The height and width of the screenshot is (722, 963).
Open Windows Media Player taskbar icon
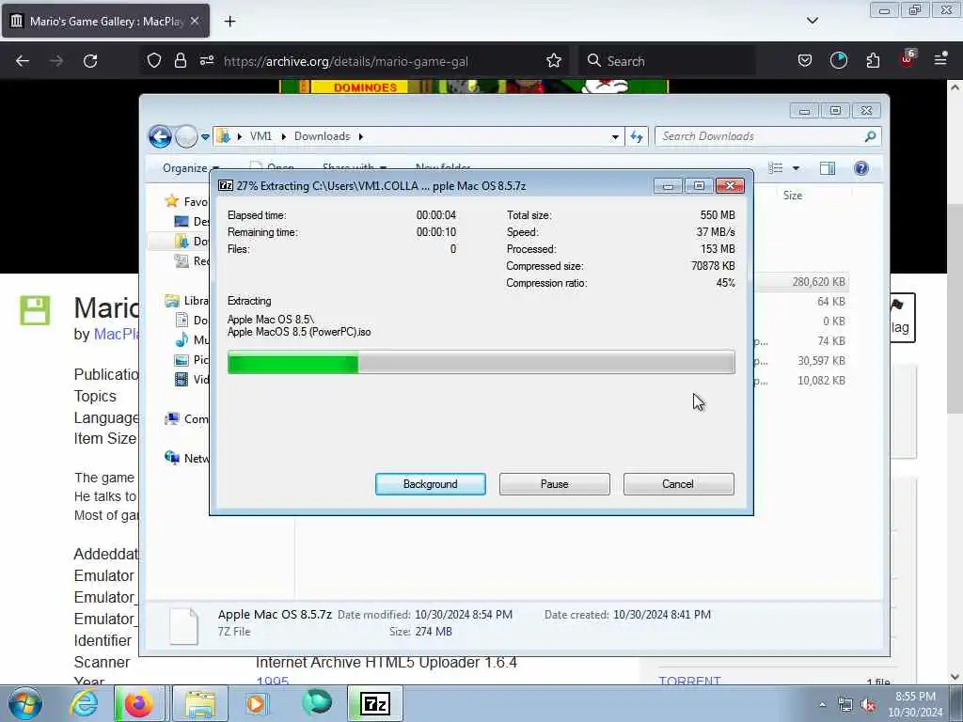point(256,703)
